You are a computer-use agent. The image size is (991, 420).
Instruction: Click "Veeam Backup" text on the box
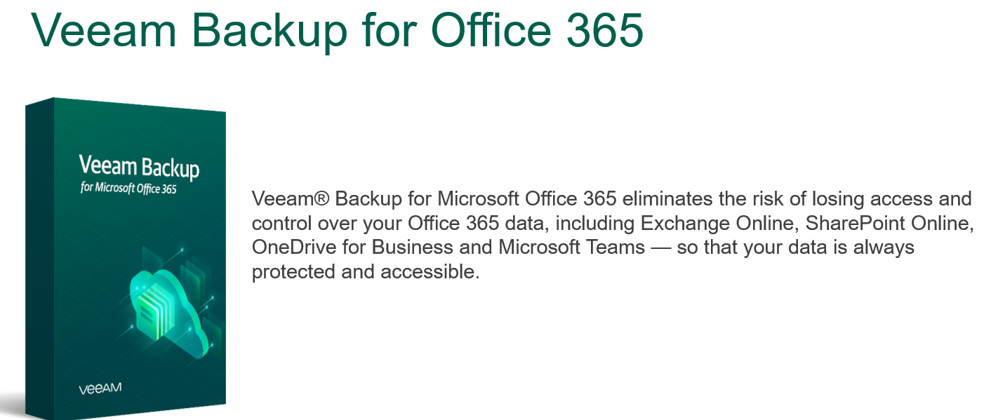(138, 167)
